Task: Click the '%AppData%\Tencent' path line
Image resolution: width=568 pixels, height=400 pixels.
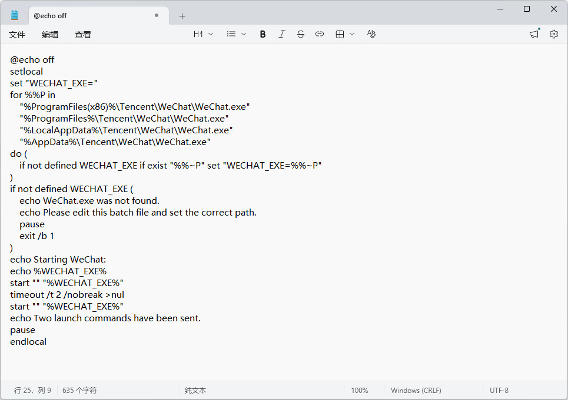Action: (x=115, y=142)
